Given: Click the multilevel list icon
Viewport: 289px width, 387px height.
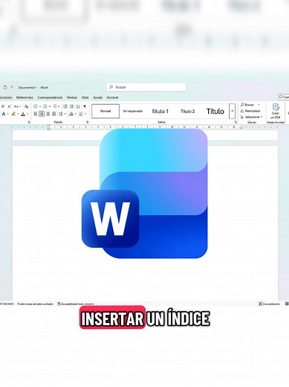Looking at the screenshot, I should tap(55, 106).
